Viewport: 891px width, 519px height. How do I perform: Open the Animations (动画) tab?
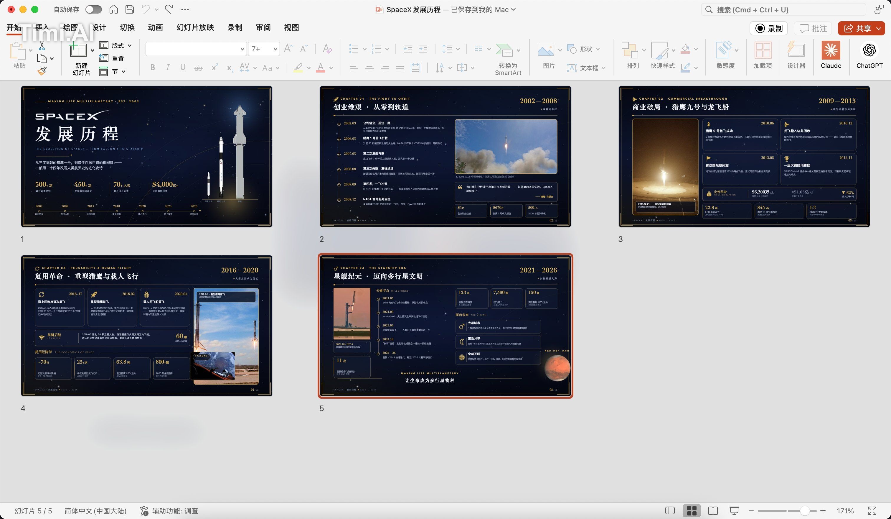(155, 27)
